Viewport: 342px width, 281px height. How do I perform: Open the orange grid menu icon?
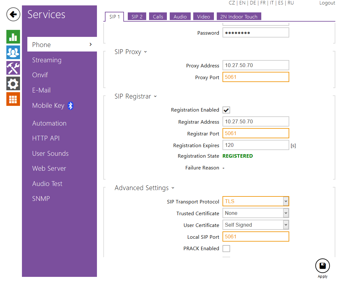tap(13, 99)
